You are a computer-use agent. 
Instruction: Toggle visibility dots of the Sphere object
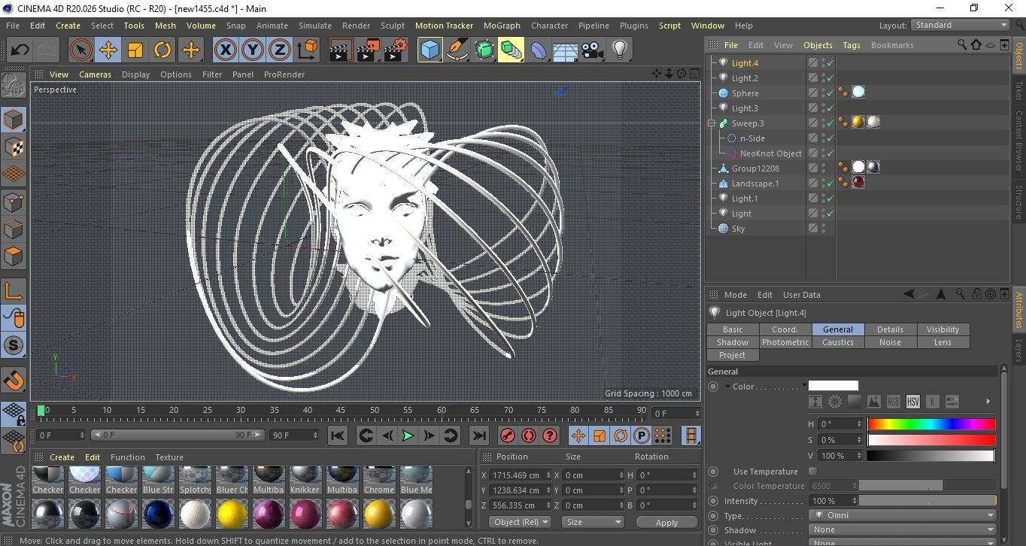pyautogui.click(x=822, y=93)
